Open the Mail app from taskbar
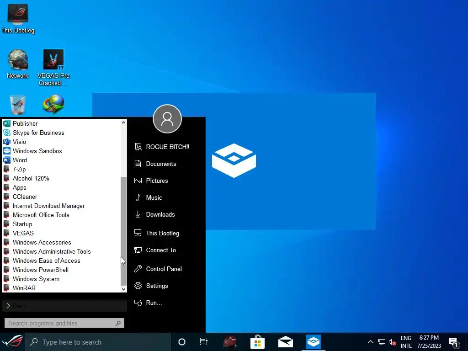The height and width of the screenshot is (351, 468). point(285,342)
